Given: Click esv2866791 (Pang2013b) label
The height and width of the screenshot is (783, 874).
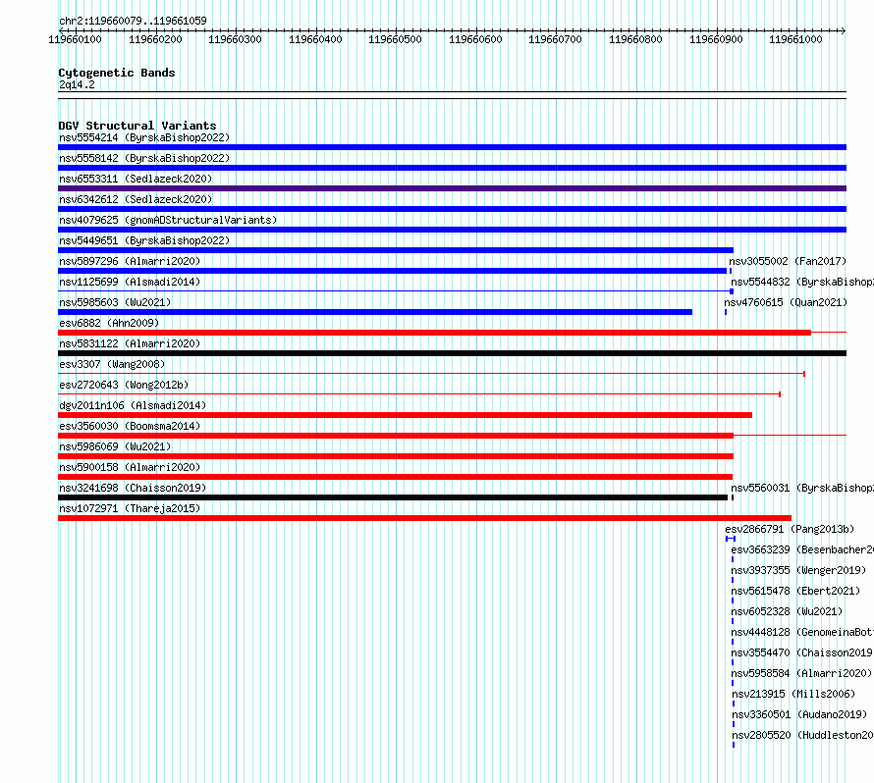Looking at the screenshot, I should pos(790,529).
